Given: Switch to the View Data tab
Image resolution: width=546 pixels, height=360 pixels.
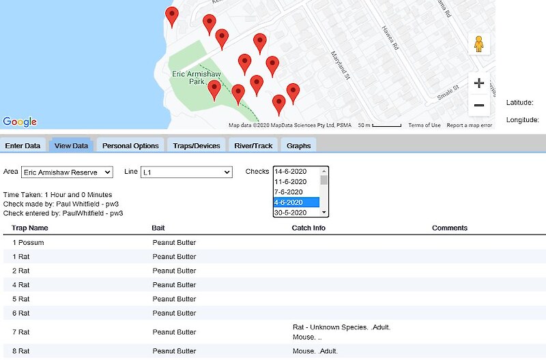Looking at the screenshot, I should pos(71,146).
